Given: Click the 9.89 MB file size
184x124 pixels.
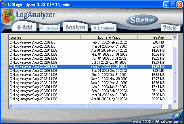Looking at the screenshot, I should click(158, 71).
